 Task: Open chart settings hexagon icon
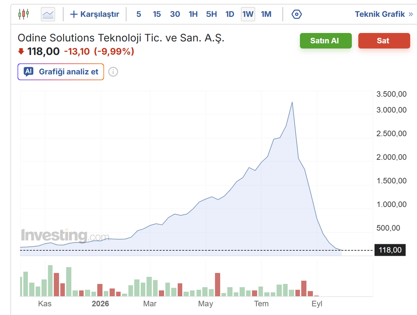(x=297, y=14)
